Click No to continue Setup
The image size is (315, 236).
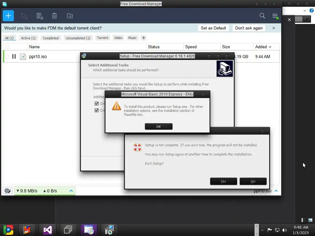pyautogui.click(x=253, y=181)
